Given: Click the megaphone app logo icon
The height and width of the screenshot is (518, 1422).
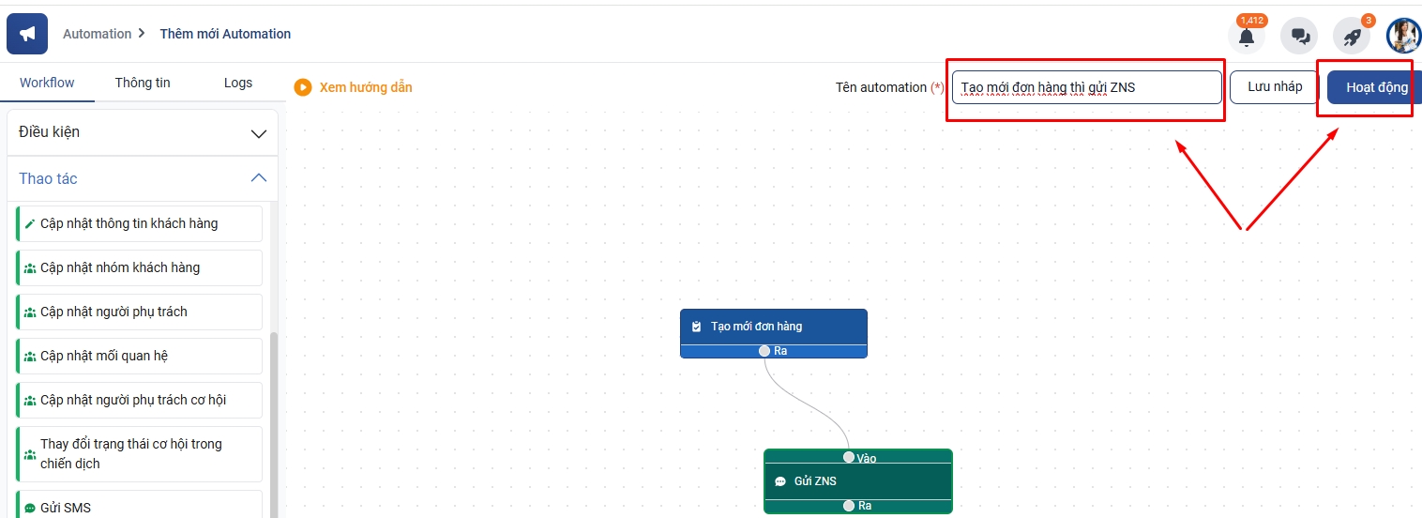Looking at the screenshot, I should coord(27,34).
